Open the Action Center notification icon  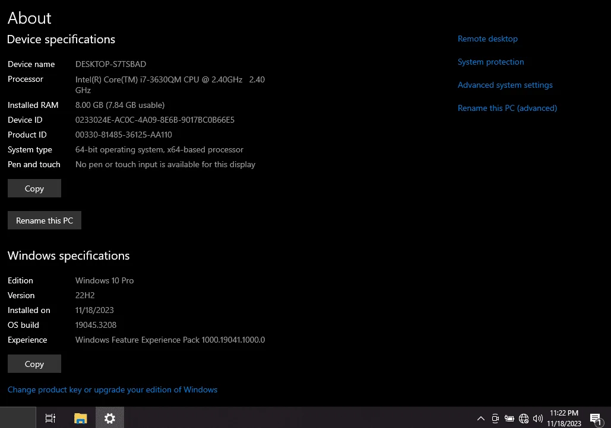[x=596, y=419]
